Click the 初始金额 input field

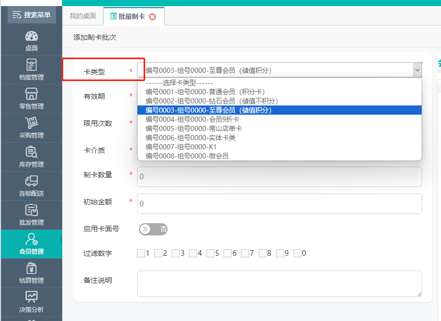coord(279,204)
